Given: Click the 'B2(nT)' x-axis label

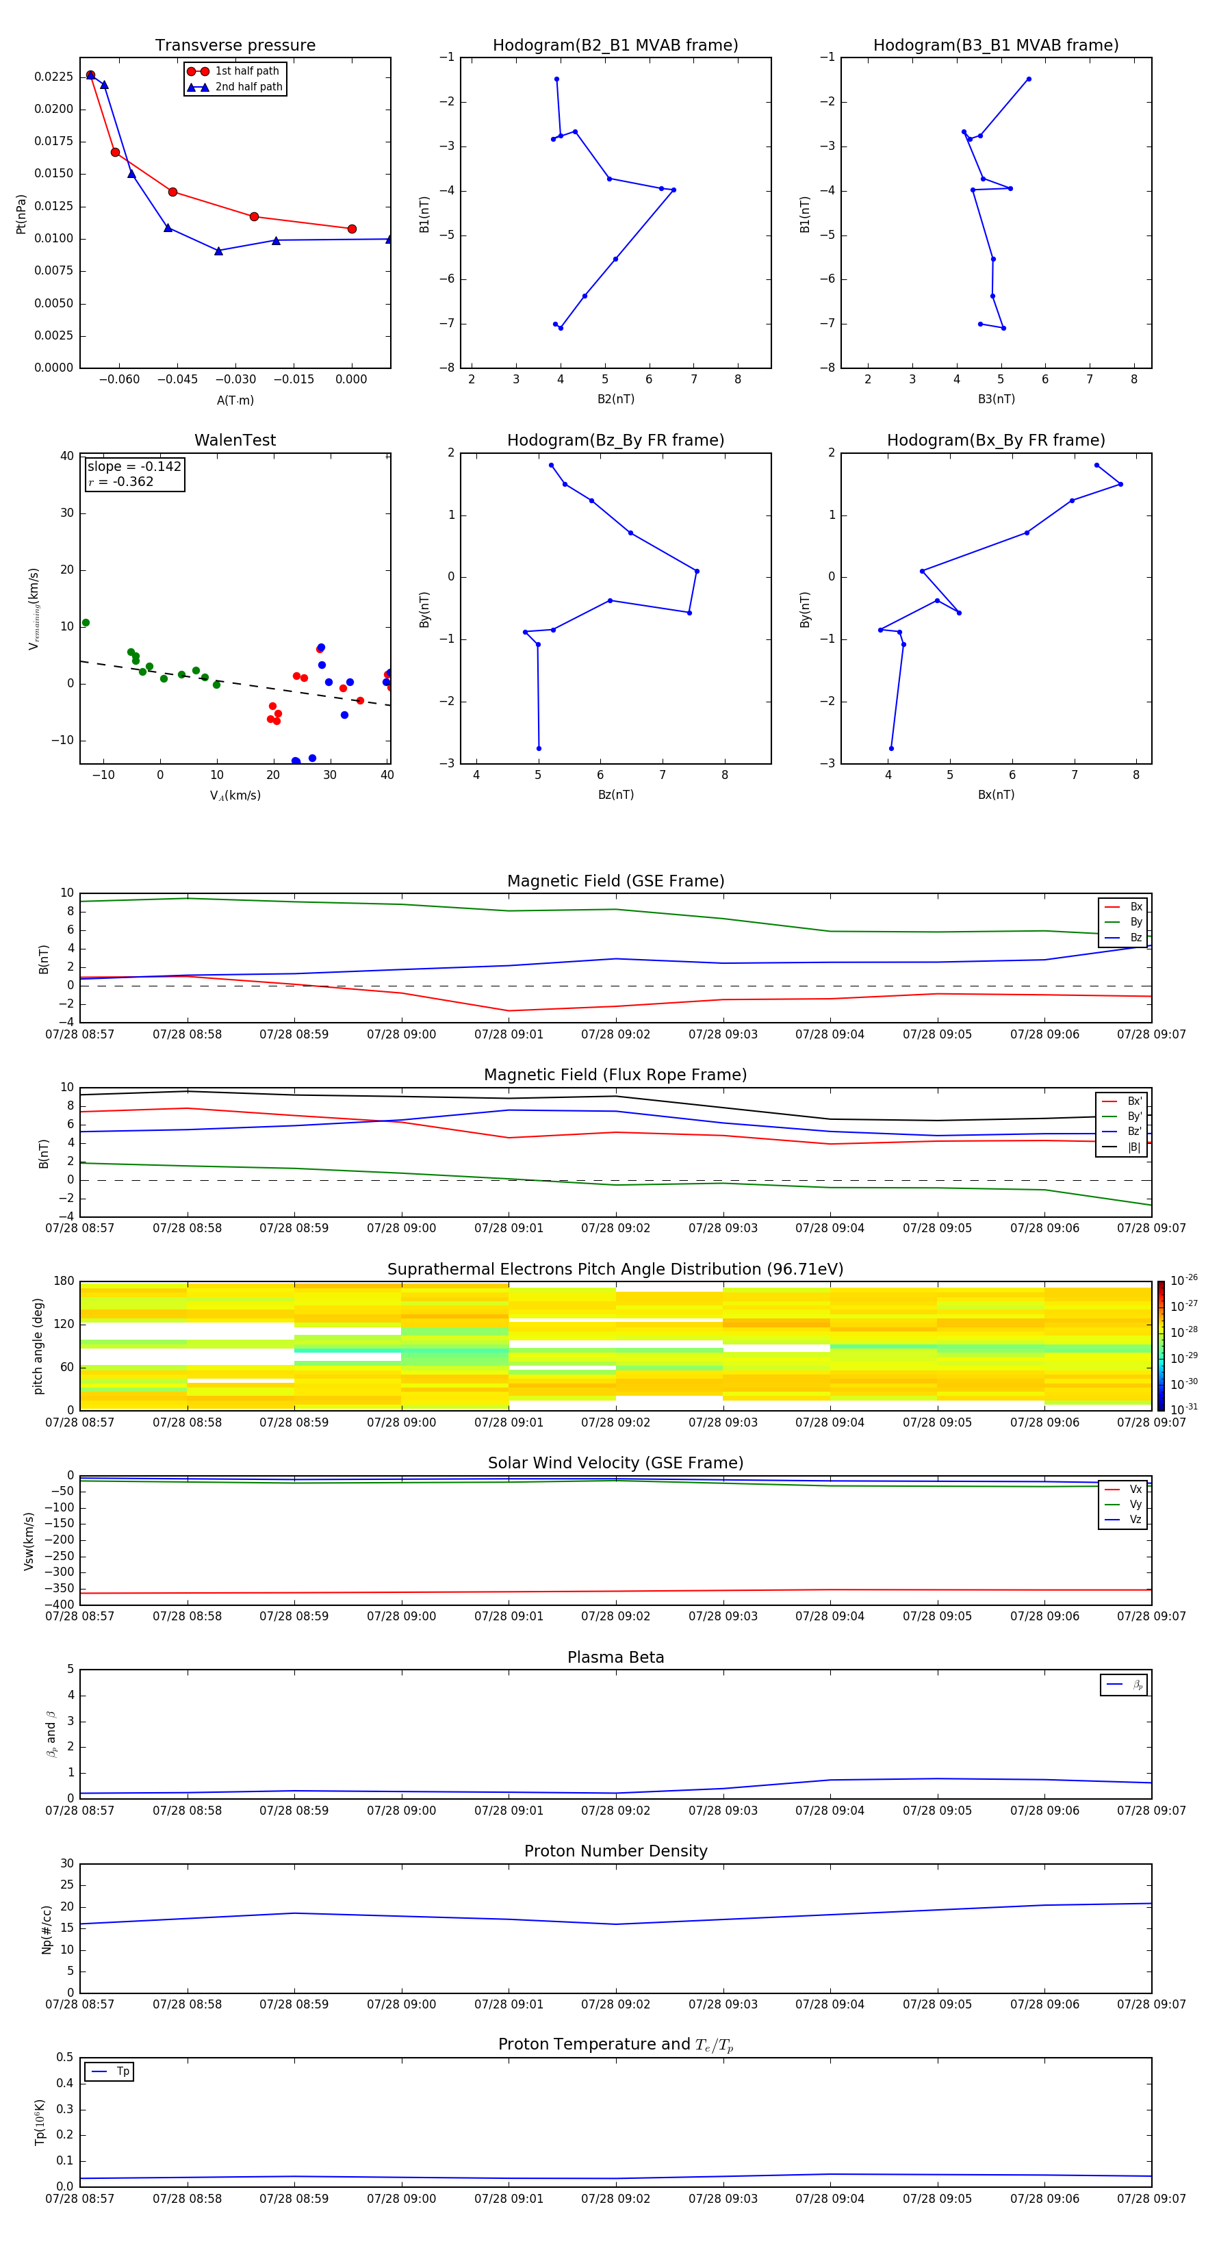Looking at the screenshot, I should pyautogui.click(x=615, y=399).
